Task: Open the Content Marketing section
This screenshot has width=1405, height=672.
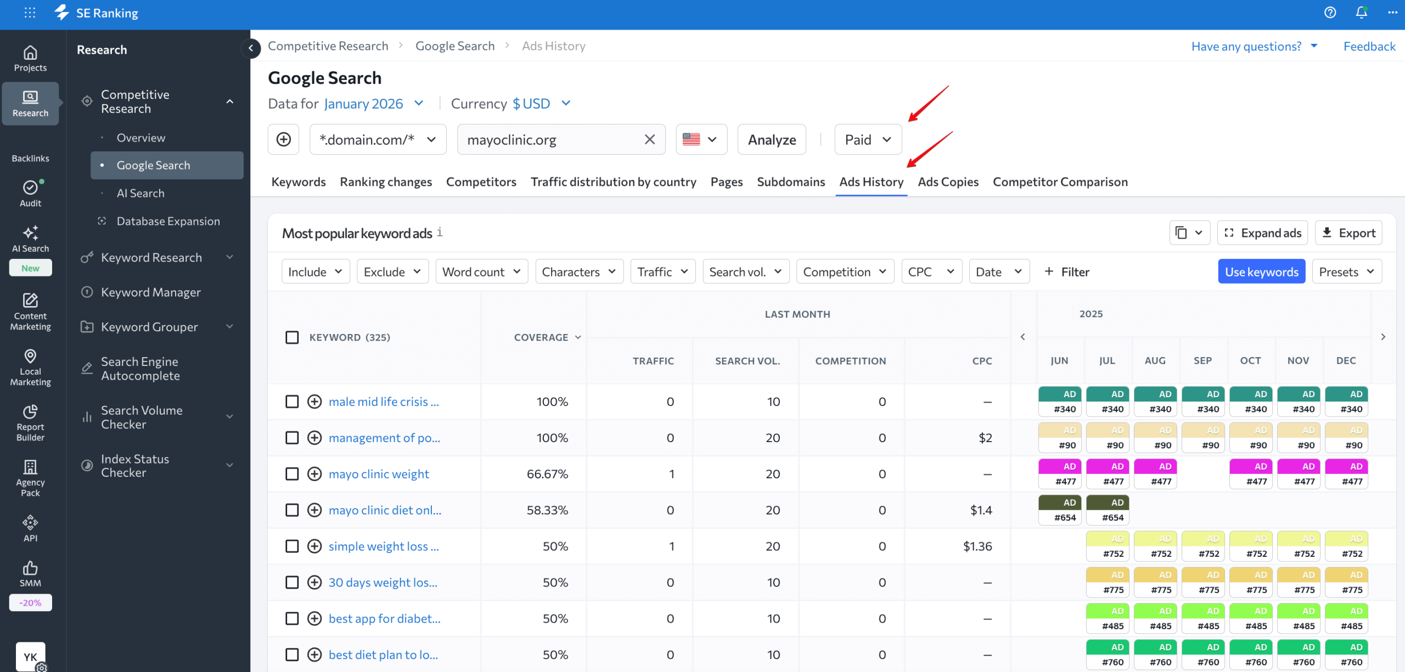Action: point(30,312)
